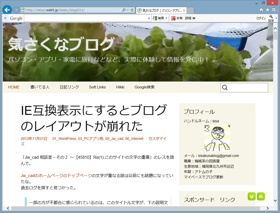Click the スポンサード リンク heading
Image resolution: width=280 pixels, height=213 pixels.
pyautogui.click(x=209, y=199)
